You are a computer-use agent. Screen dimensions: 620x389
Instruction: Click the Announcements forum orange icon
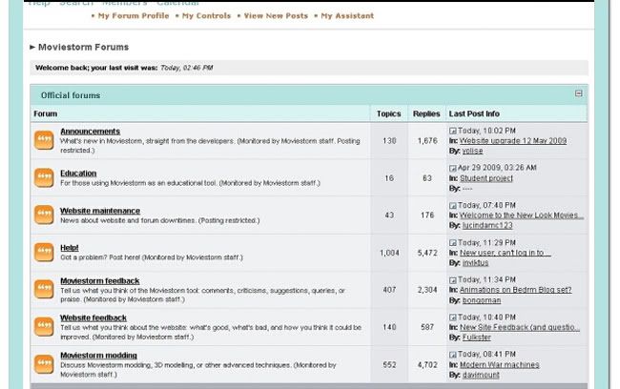click(x=44, y=140)
